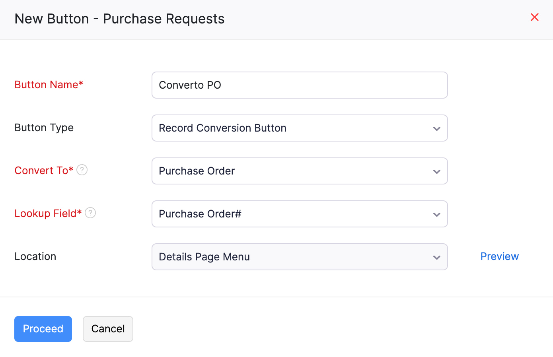Click the Button Type dropdown chevron
This screenshot has height=357, width=553.
pos(436,128)
